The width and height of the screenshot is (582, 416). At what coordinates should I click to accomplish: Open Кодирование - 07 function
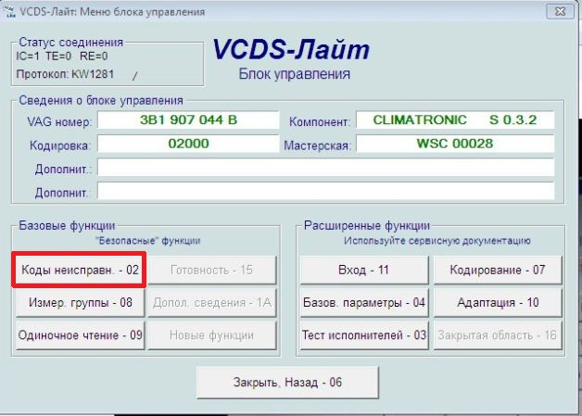[498, 270]
